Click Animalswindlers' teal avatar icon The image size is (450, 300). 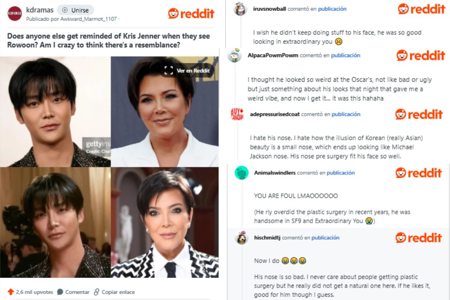click(241, 173)
